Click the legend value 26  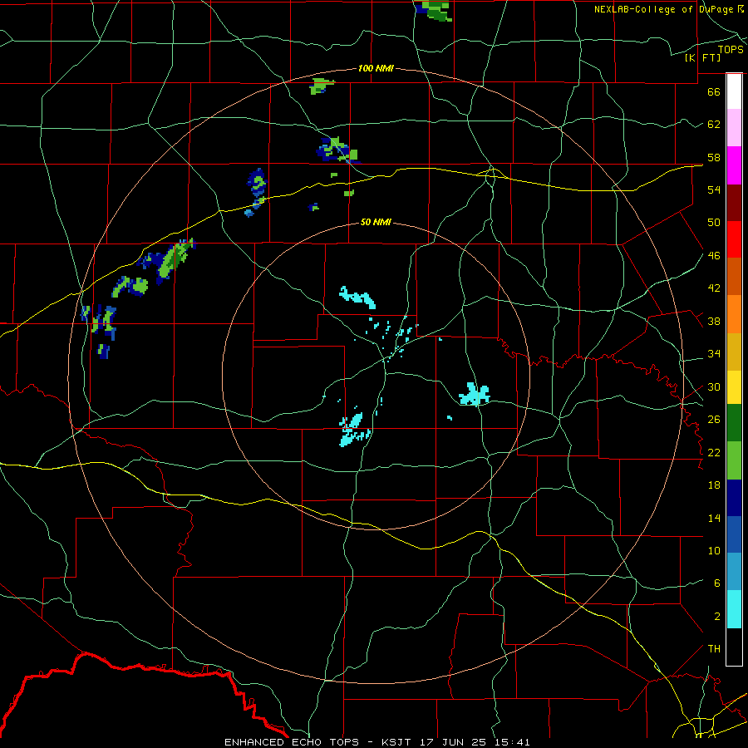(714, 420)
